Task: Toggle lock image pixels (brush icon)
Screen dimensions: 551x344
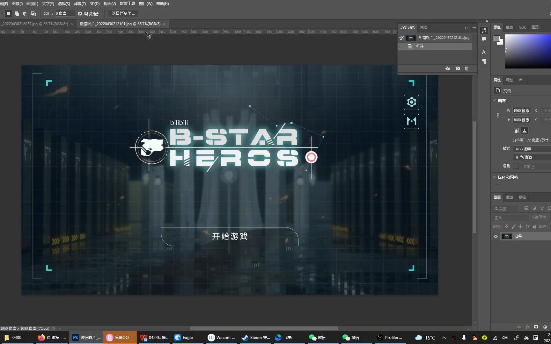Action: [x=513, y=226]
